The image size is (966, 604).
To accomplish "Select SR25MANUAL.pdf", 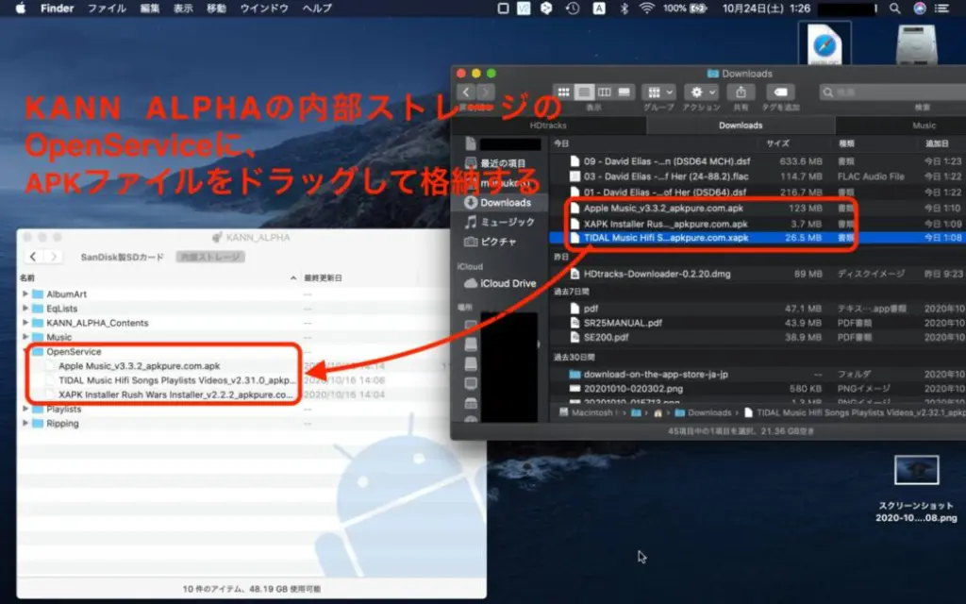I will (758, 323).
